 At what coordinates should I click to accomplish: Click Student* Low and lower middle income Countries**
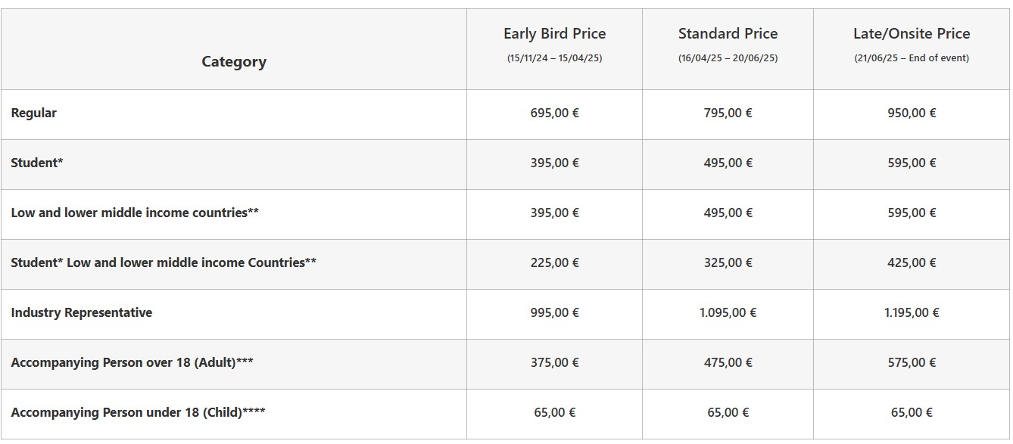tap(164, 263)
